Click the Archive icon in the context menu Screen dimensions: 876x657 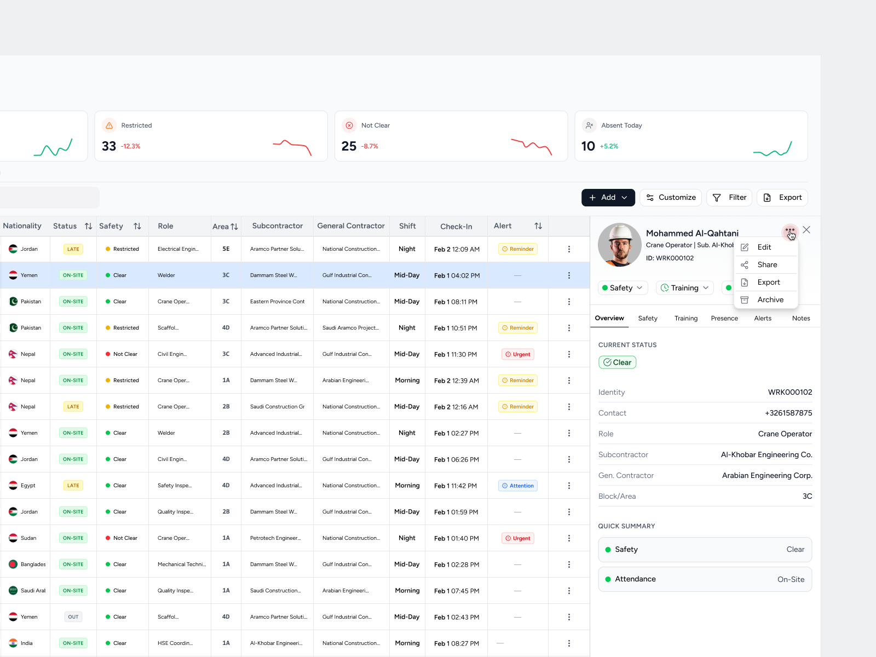[745, 299]
